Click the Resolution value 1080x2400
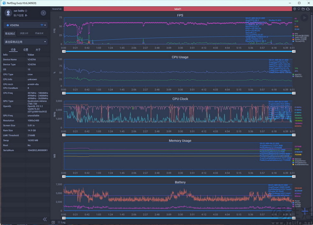The image size is (313, 225). point(33,120)
